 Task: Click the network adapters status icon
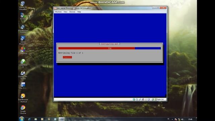click(143, 99)
